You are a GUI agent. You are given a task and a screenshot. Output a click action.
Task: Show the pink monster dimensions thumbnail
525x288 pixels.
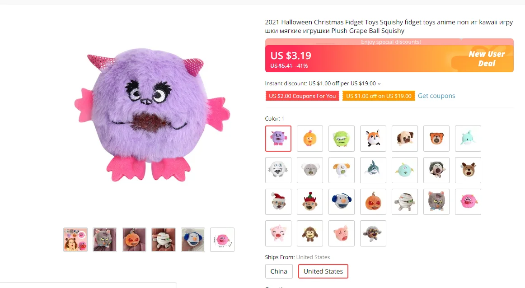click(222, 240)
